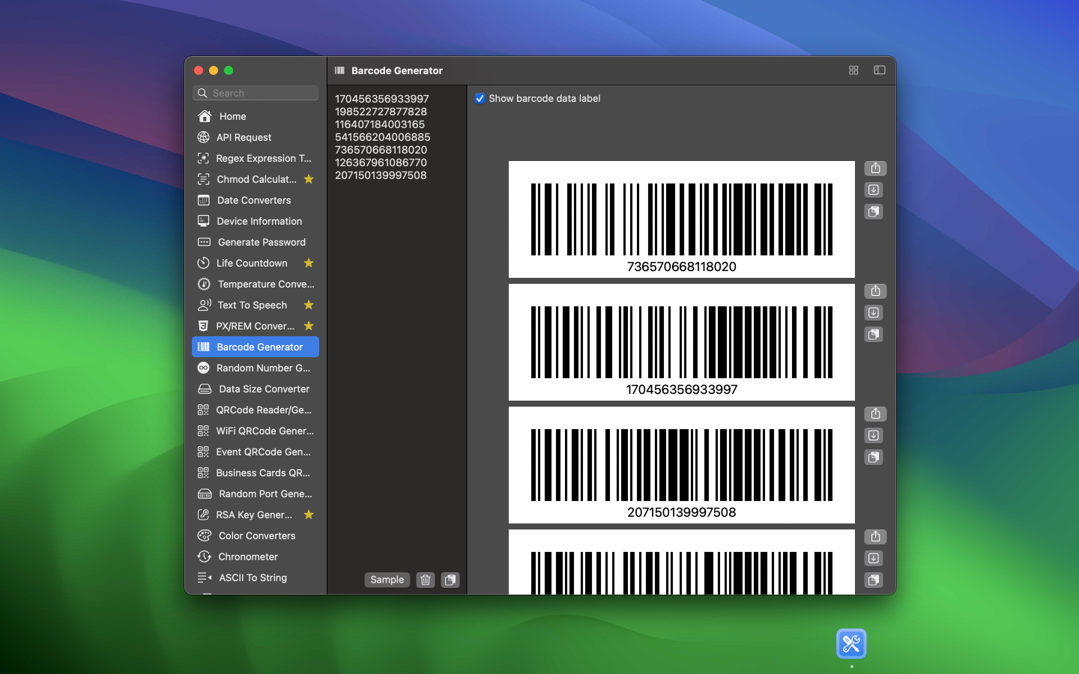Open Generate Password tool
The width and height of the screenshot is (1079, 674).
tap(256, 242)
